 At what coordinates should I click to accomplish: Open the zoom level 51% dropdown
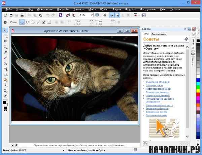click(x=92, y=15)
